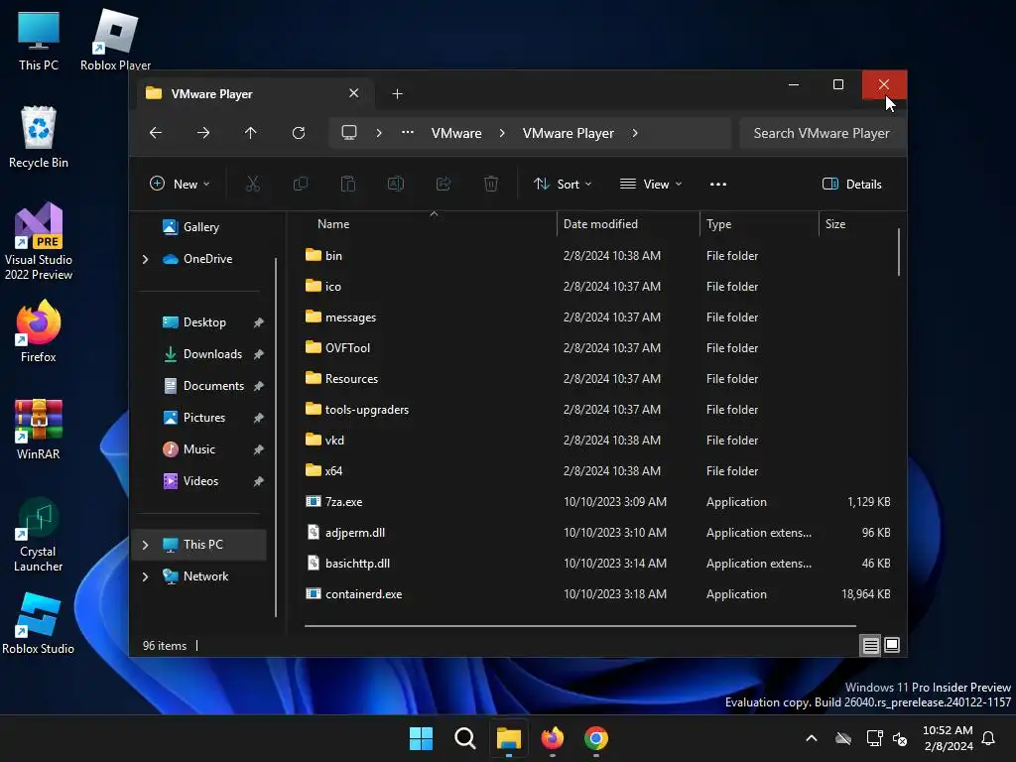Select Pictures in the navigation pane
This screenshot has width=1016, height=762.
click(204, 418)
